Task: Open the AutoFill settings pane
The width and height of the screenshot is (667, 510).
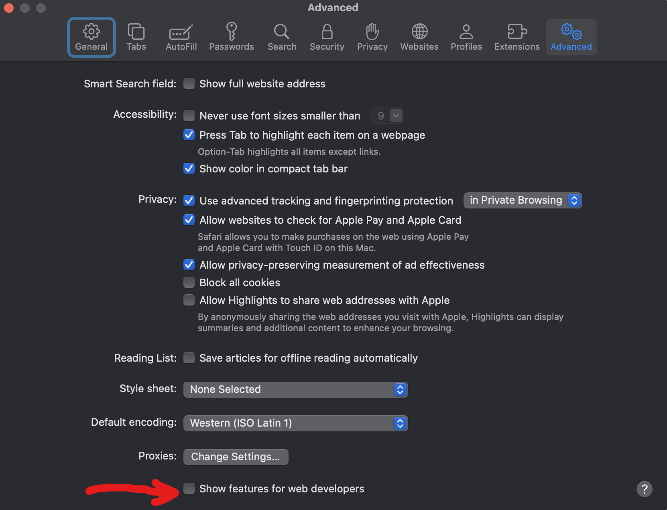Action: [x=181, y=37]
